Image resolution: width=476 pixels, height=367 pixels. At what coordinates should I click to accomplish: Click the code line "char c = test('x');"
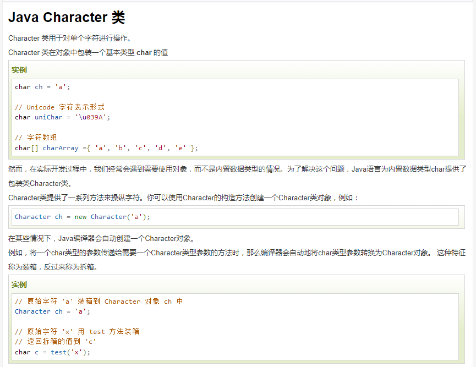click(x=52, y=353)
